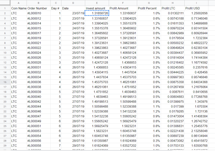Click Profit Amount cell 1.4751852
Viewport: 215px width, 151px height.
pos(123,87)
